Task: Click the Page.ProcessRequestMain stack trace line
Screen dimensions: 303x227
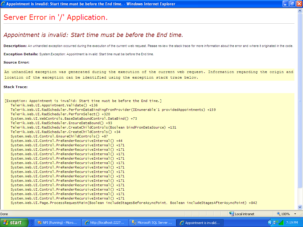Action: (134, 203)
